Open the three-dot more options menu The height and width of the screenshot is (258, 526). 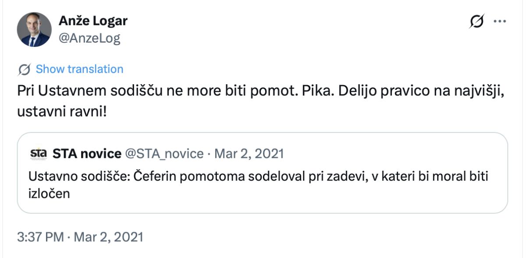tap(500, 21)
